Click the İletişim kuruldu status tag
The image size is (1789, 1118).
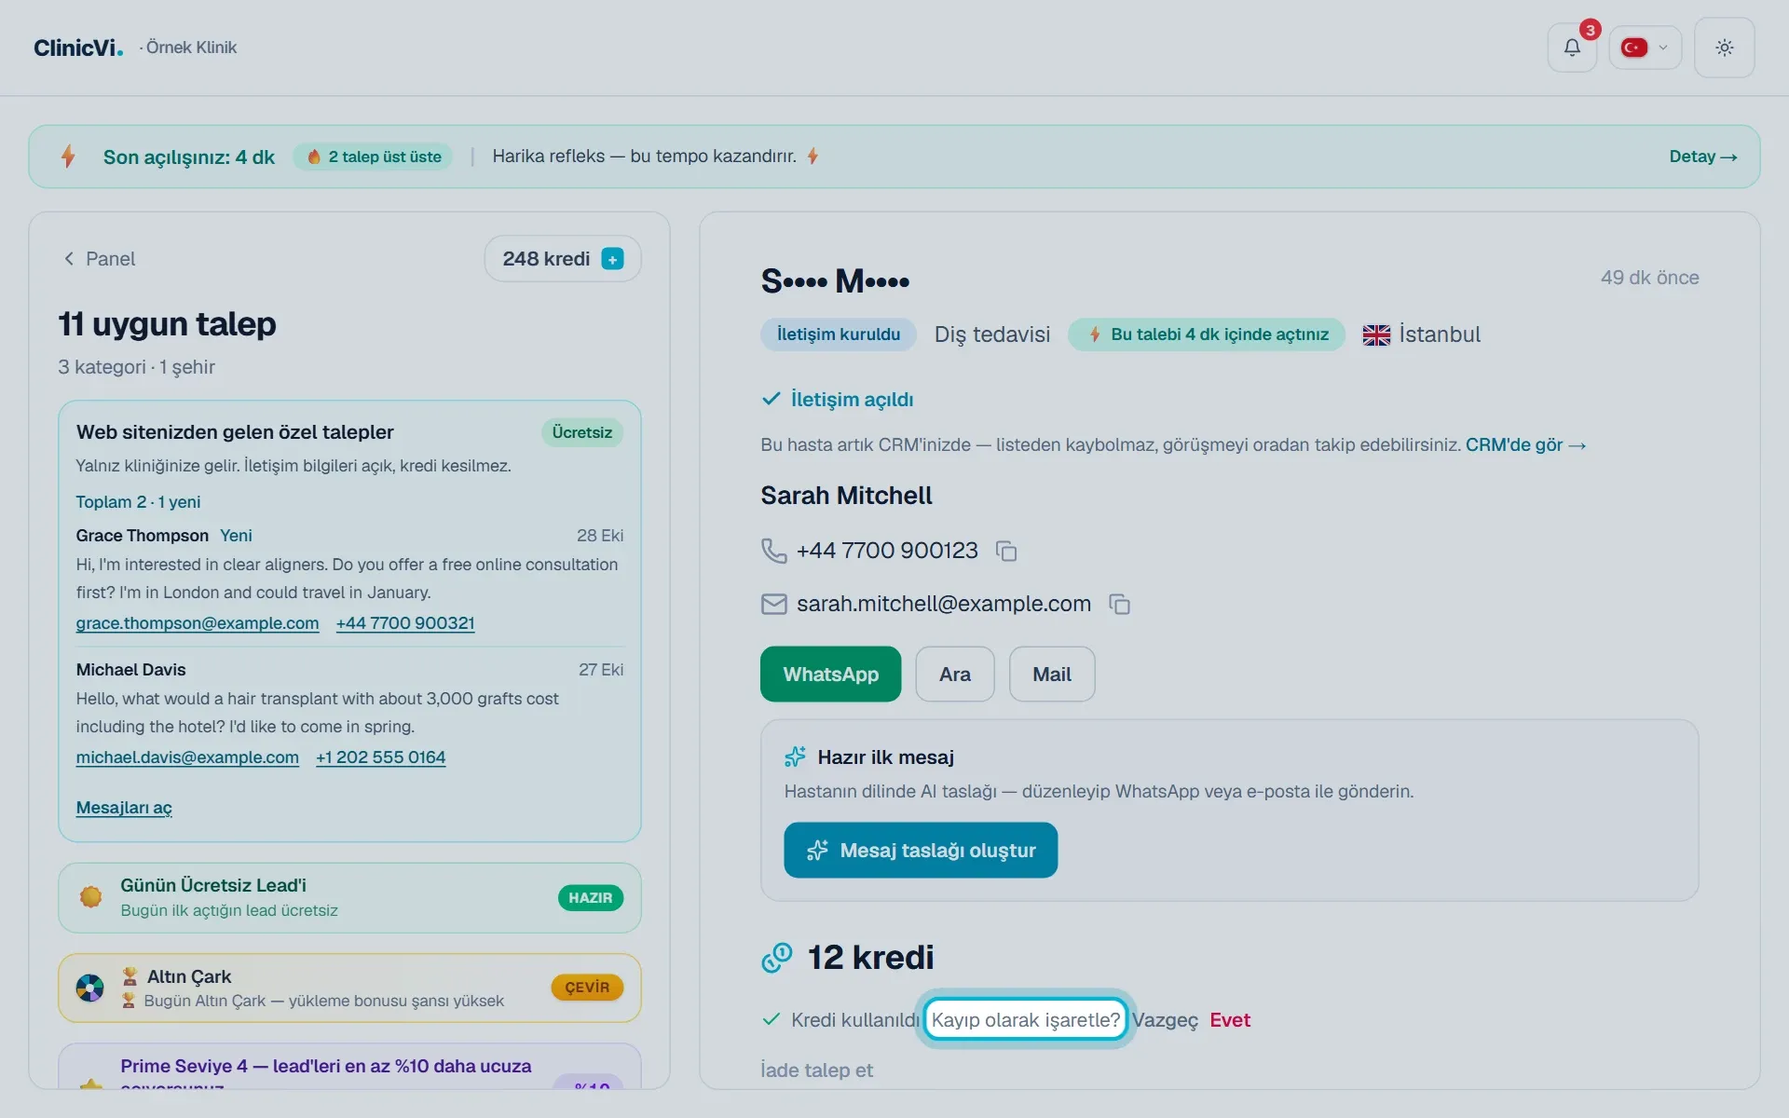point(839,334)
